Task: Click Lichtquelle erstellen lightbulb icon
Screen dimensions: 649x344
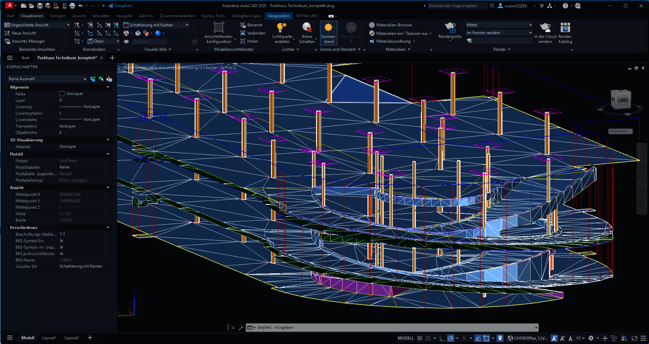Action: 282,28
